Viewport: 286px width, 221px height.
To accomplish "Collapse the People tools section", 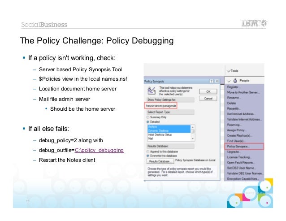I will [x=229, y=81].
